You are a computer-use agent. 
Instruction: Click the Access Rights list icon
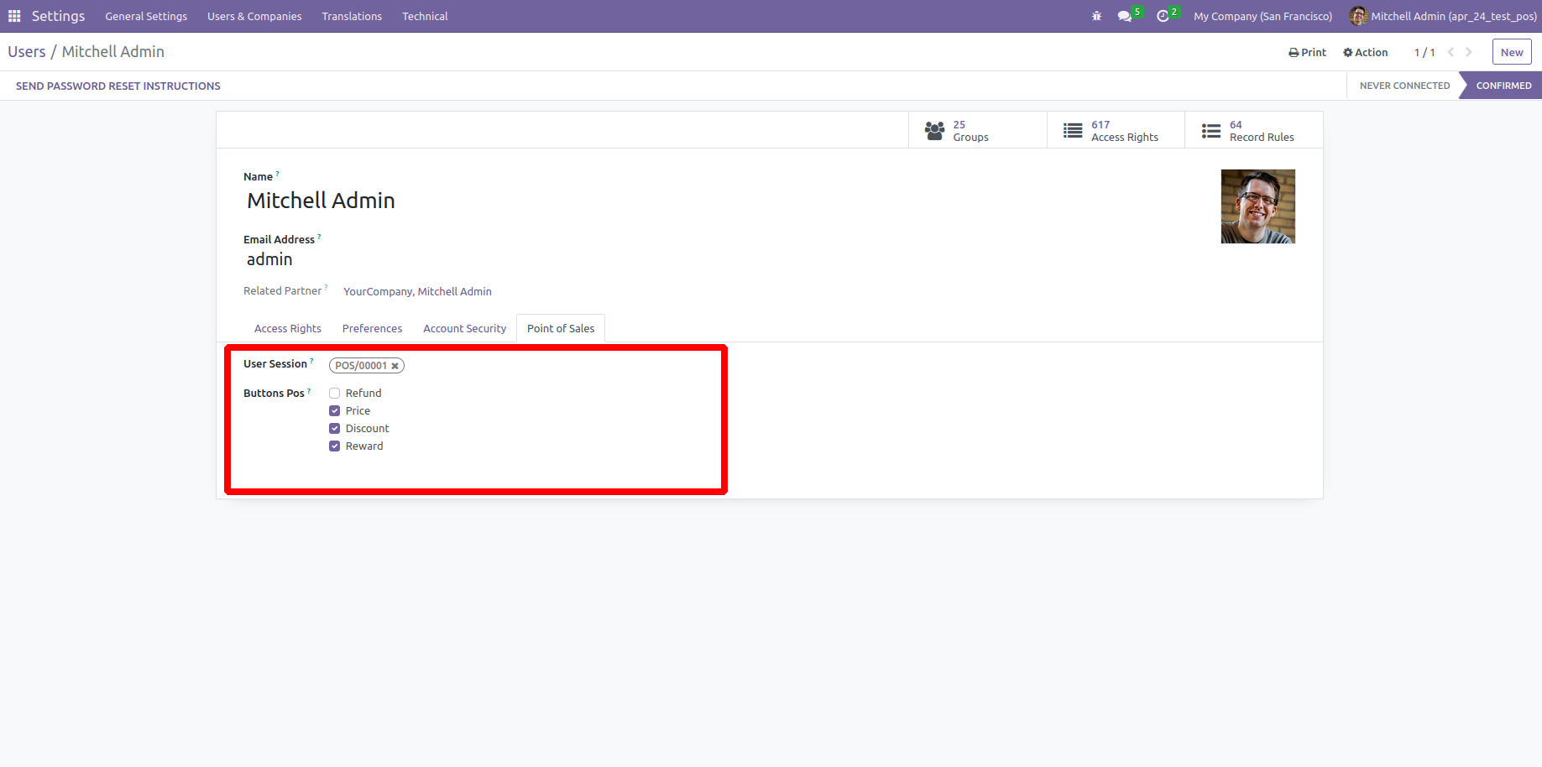pos(1073,131)
